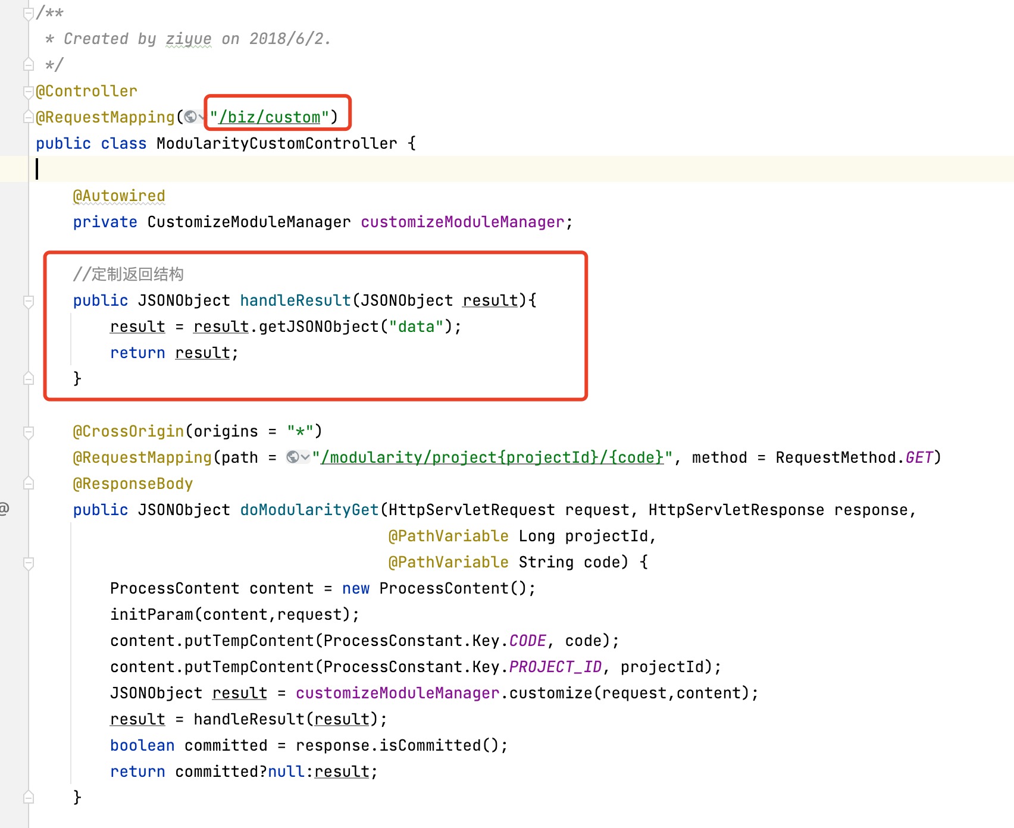
Task: Click the class name "ModularityCustomController"
Action: pyautogui.click(x=277, y=143)
